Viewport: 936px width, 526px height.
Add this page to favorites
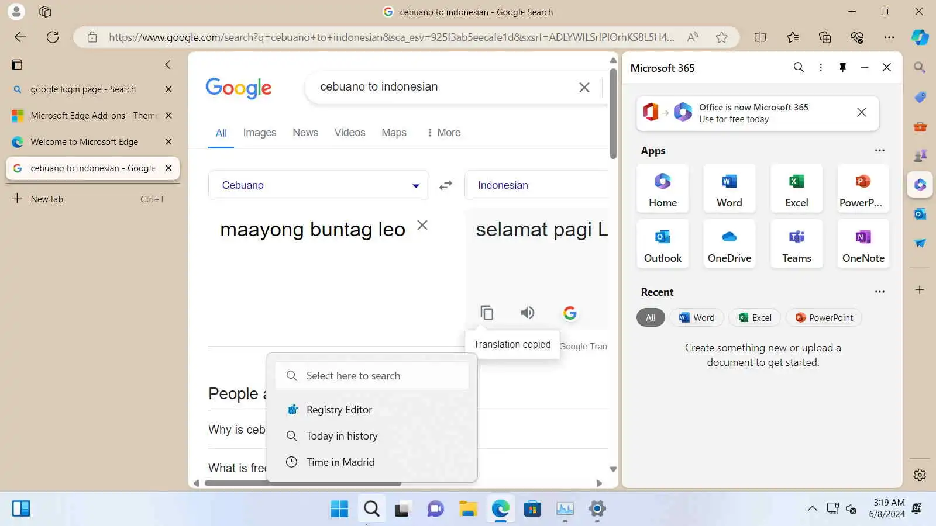(x=722, y=37)
